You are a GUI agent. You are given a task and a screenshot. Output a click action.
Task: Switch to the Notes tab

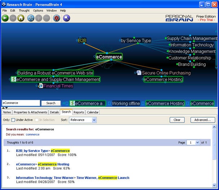point(7,112)
